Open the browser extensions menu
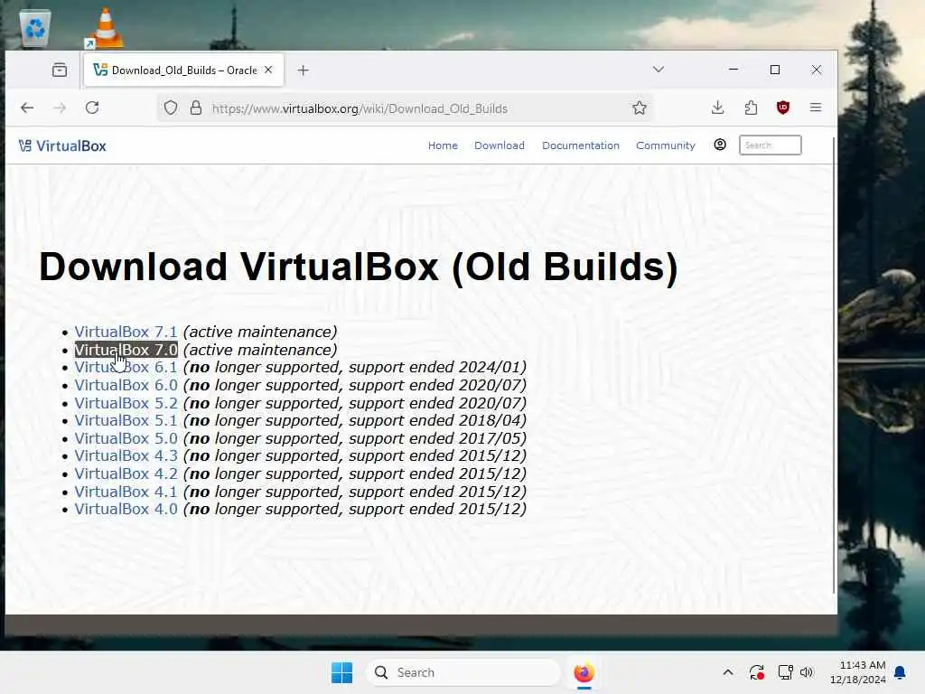The height and width of the screenshot is (694, 925). pyautogui.click(x=751, y=108)
